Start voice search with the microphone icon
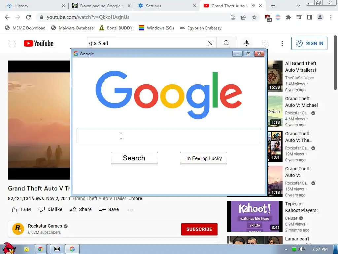338x254 pixels. point(246,43)
